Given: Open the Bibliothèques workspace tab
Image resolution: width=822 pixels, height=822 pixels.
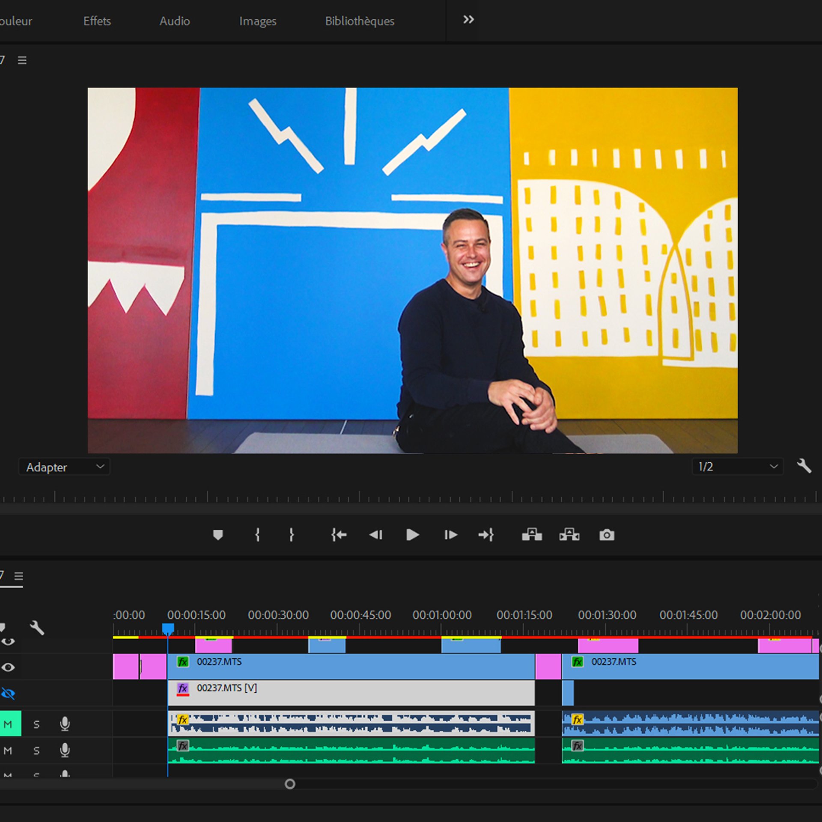Looking at the screenshot, I should coord(359,21).
